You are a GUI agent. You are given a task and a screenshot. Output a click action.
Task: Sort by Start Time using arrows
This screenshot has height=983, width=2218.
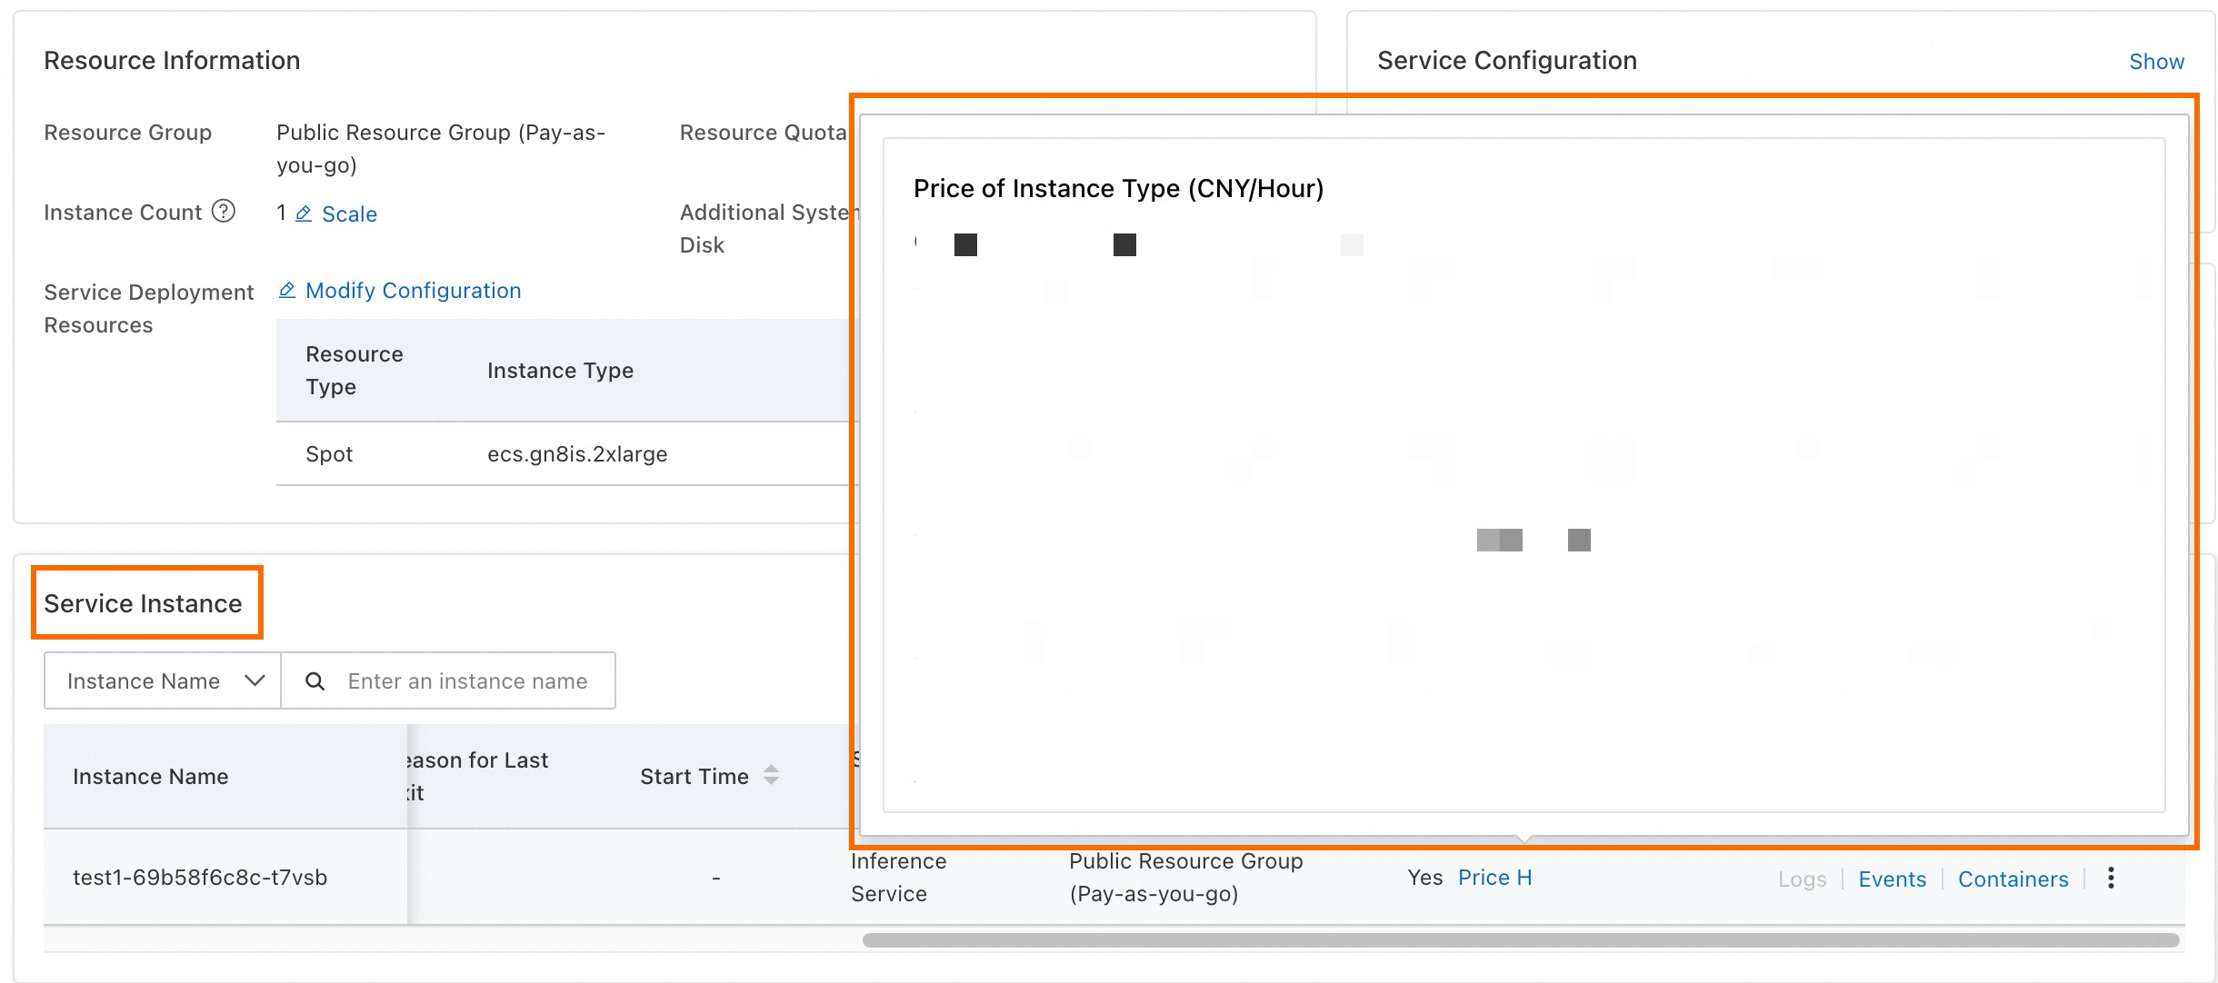pos(771,776)
